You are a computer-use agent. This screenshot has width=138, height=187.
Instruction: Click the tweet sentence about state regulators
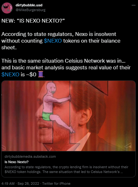coord(61,41)
